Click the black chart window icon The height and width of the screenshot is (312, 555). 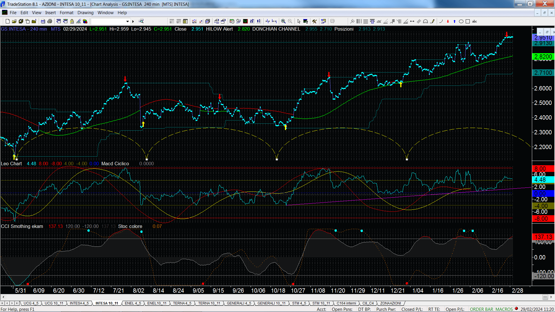(245, 21)
